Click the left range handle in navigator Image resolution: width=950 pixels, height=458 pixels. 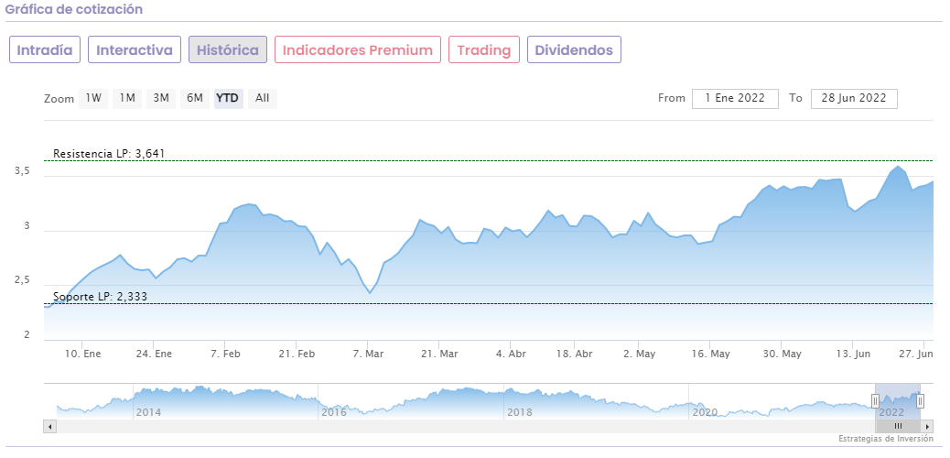pos(875,400)
